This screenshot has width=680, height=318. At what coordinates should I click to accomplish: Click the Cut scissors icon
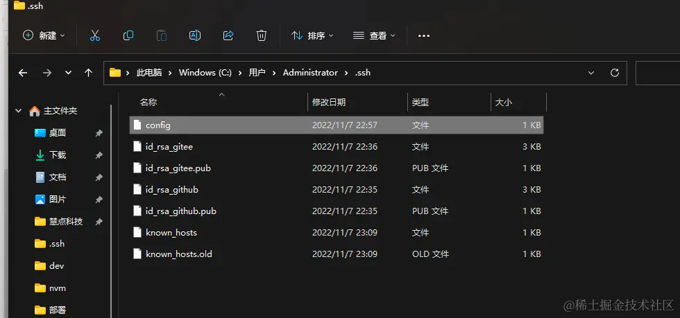pyautogui.click(x=95, y=35)
